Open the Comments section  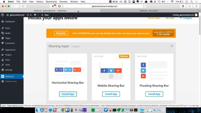10,43
